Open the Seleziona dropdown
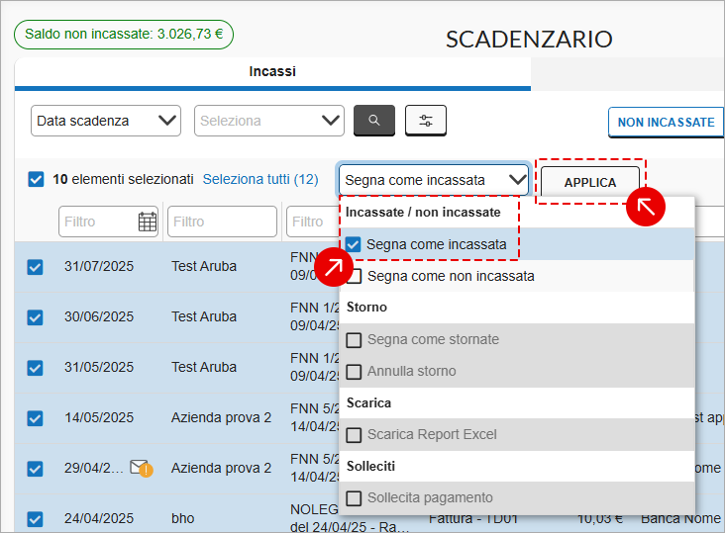The height and width of the screenshot is (533, 725). [x=269, y=121]
